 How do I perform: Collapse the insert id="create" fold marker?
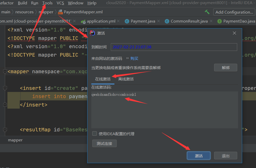click(5, 88)
